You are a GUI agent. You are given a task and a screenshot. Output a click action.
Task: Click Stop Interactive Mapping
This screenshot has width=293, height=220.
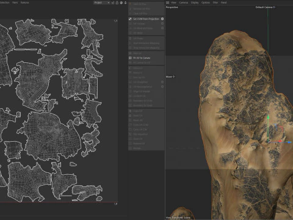(x=146, y=48)
